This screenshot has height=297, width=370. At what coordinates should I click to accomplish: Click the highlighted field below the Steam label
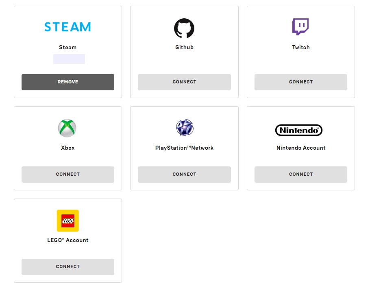click(69, 59)
